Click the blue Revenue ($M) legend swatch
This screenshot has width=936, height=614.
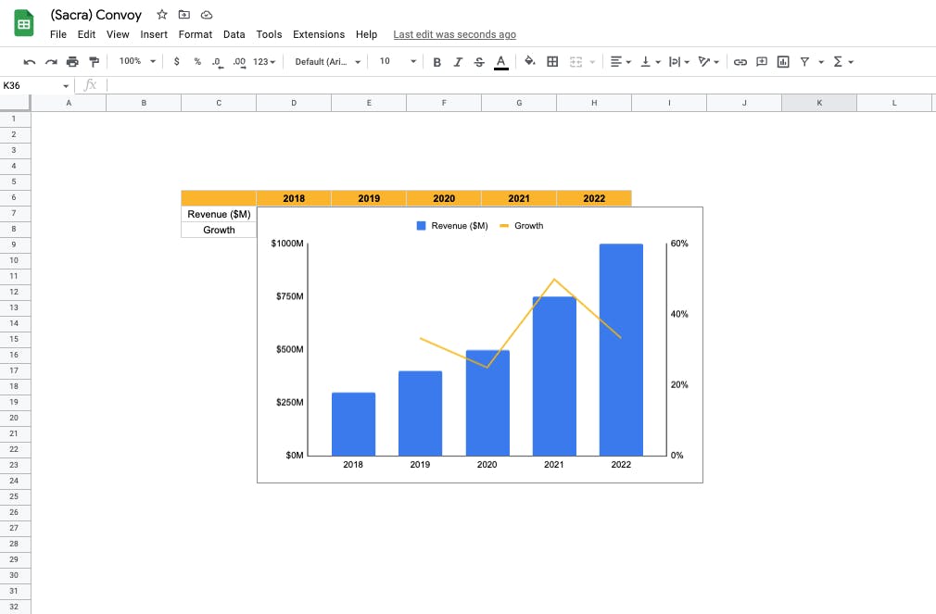[x=421, y=226]
